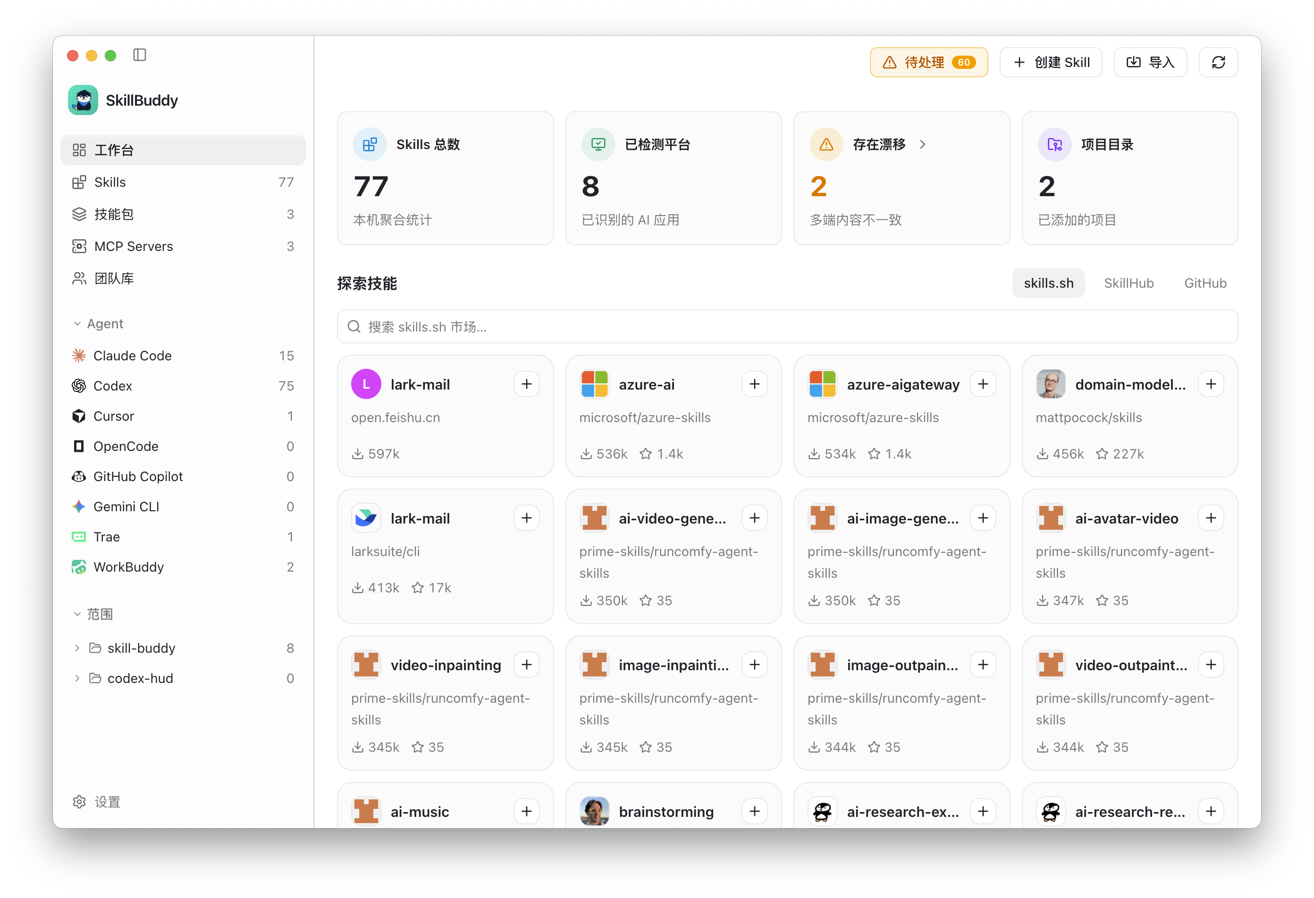Add the image-inpainti skill
The width and height of the screenshot is (1314, 898).
click(755, 665)
